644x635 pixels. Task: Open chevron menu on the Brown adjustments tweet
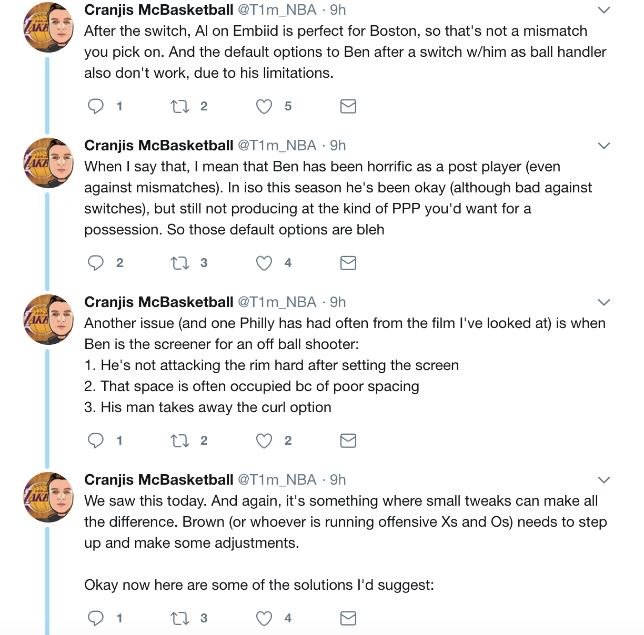coord(604,480)
